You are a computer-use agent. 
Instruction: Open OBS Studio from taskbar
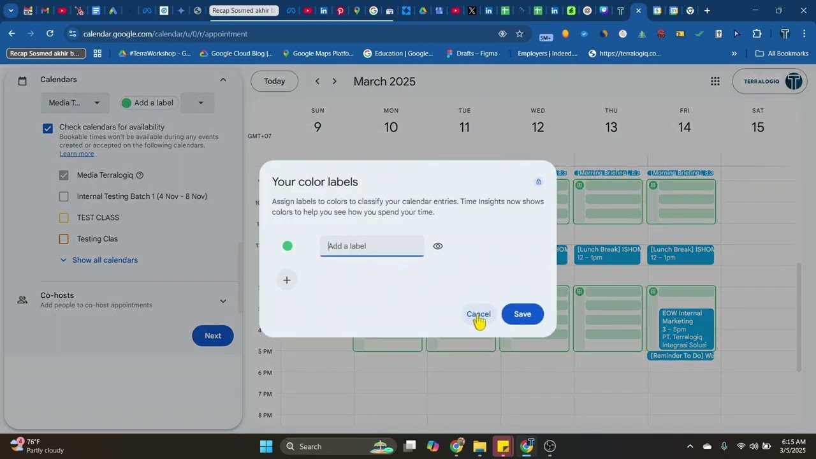[x=550, y=446]
